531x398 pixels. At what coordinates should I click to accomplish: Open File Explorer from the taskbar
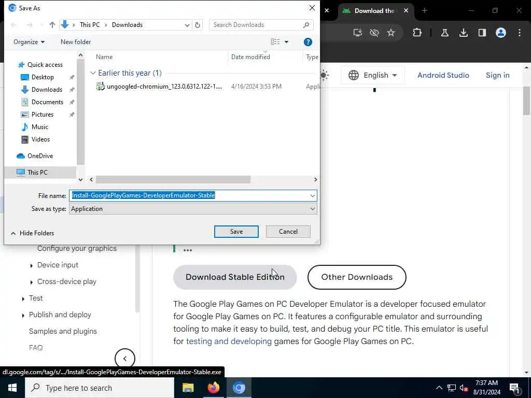pyautogui.click(x=188, y=388)
